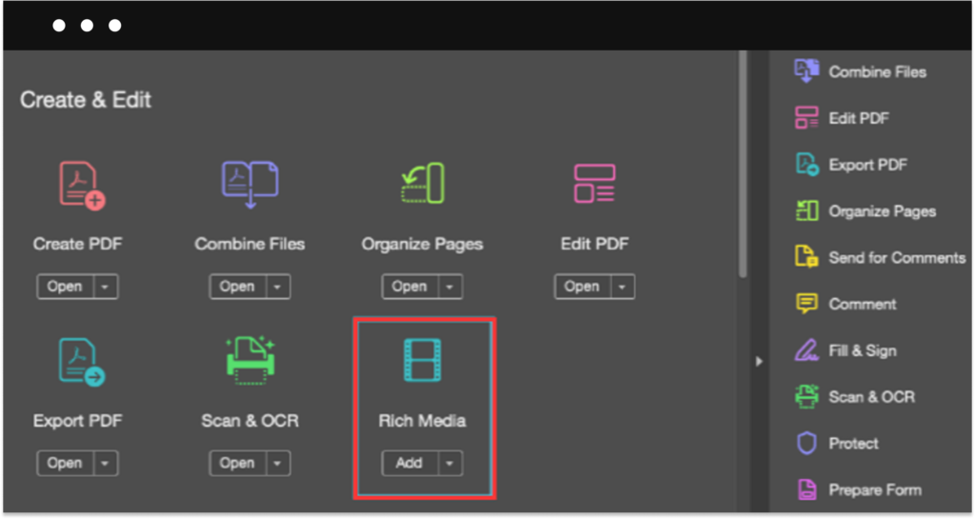The height and width of the screenshot is (519, 975).
Task: Expand the Edit PDF Open dropdown arrow
Action: [622, 287]
